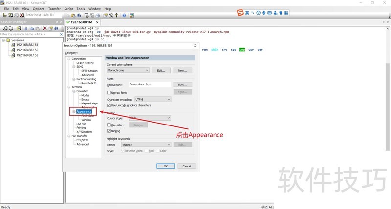This screenshot has width=391, height=209.
Task: Open the Cursor style dropdown
Action: [150, 118]
